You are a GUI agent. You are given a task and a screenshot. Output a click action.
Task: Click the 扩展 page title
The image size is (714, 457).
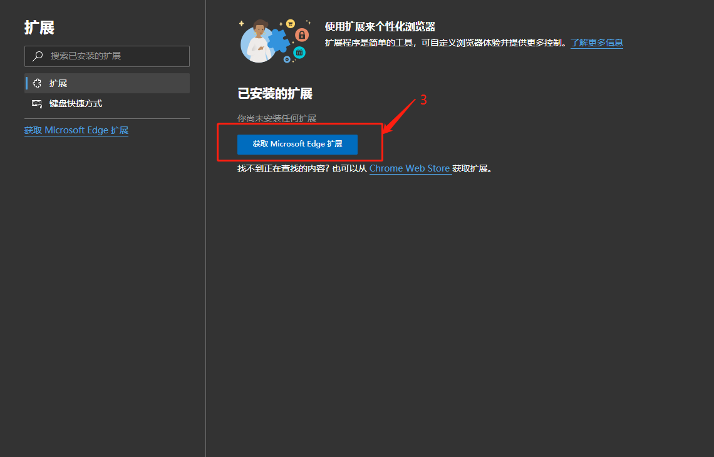click(x=39, y=28)
